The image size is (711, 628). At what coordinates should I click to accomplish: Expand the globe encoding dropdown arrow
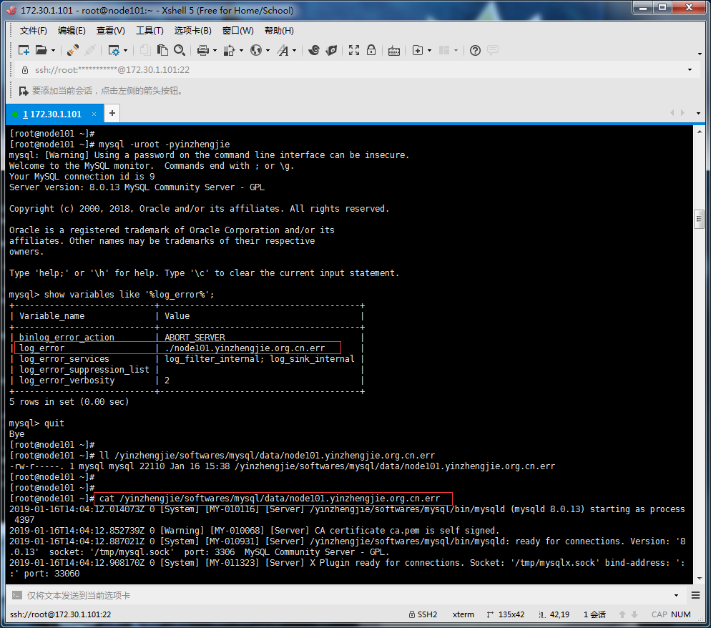click(x=268, y=50)
